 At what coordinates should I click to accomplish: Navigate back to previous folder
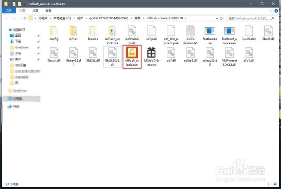[x=7, y=18]
